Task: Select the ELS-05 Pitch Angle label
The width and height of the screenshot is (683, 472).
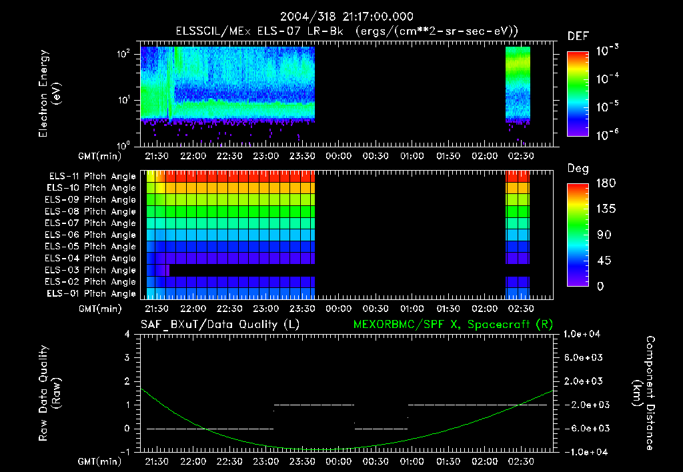Action: pos(91,247)
